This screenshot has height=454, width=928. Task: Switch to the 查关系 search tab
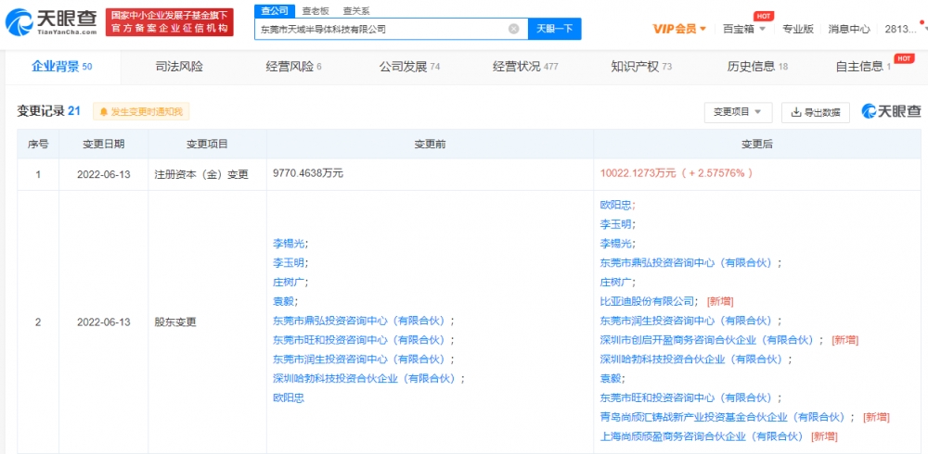point(355,10)
